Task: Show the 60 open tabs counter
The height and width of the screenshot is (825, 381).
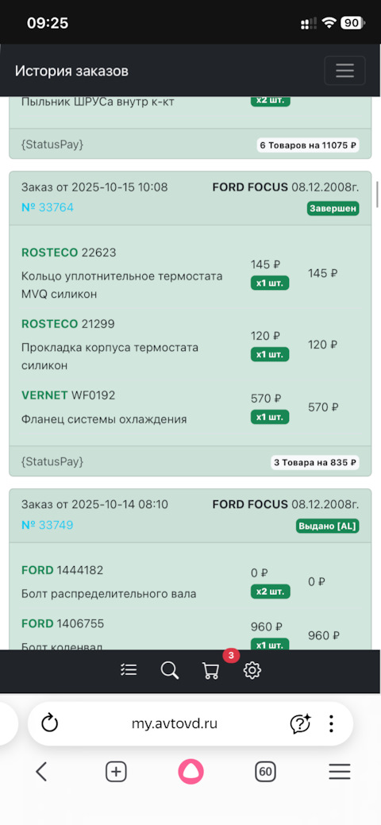Action: pos(265,772)
